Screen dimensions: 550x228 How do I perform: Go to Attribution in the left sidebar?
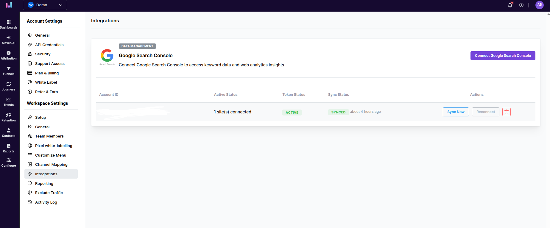click(9, 55)
